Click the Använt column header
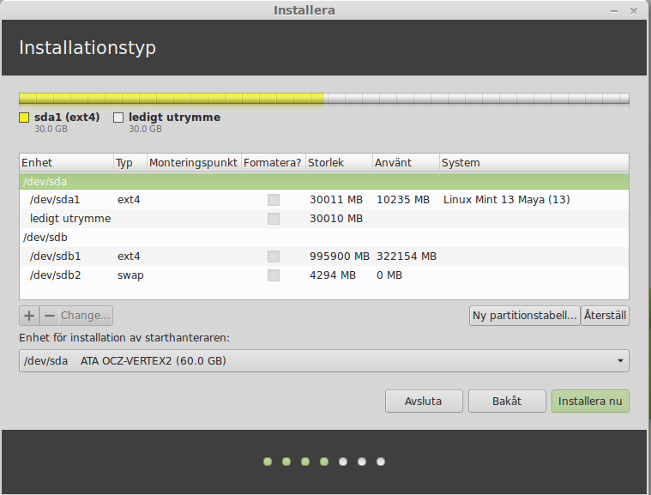This screenshot has height=495, width=651. click(x=406, y=163)
